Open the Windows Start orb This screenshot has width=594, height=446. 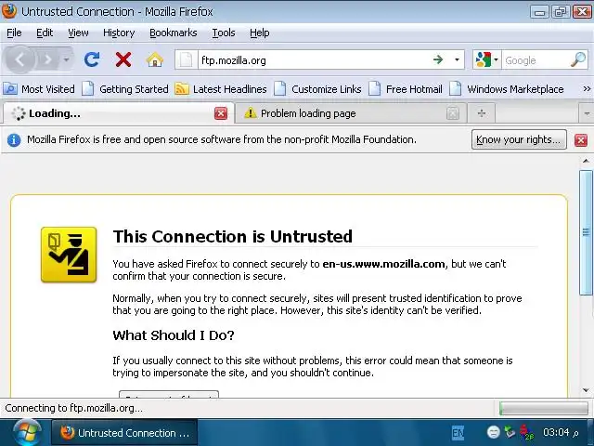click(26, 433)
